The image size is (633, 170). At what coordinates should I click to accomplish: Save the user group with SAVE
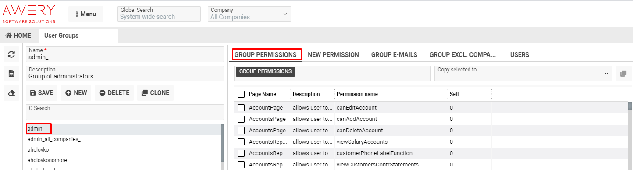point(41,93)
